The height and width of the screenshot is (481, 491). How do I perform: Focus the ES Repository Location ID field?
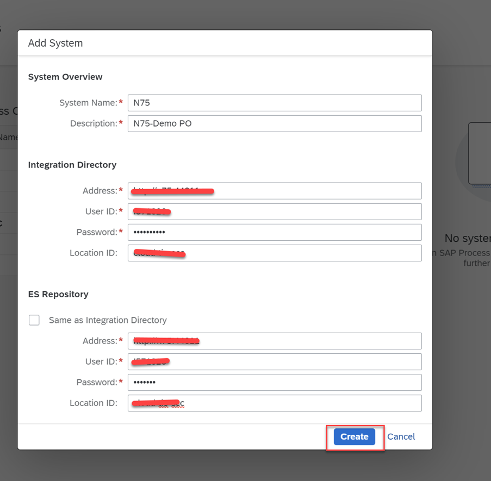coord(275,403)
